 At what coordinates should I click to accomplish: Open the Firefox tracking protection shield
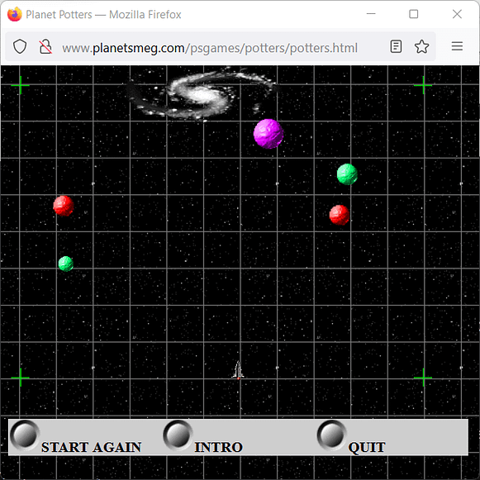(x=20, y=47)
